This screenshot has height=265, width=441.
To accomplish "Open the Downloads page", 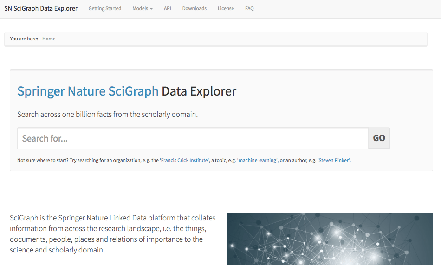I will tap(195, 8).
